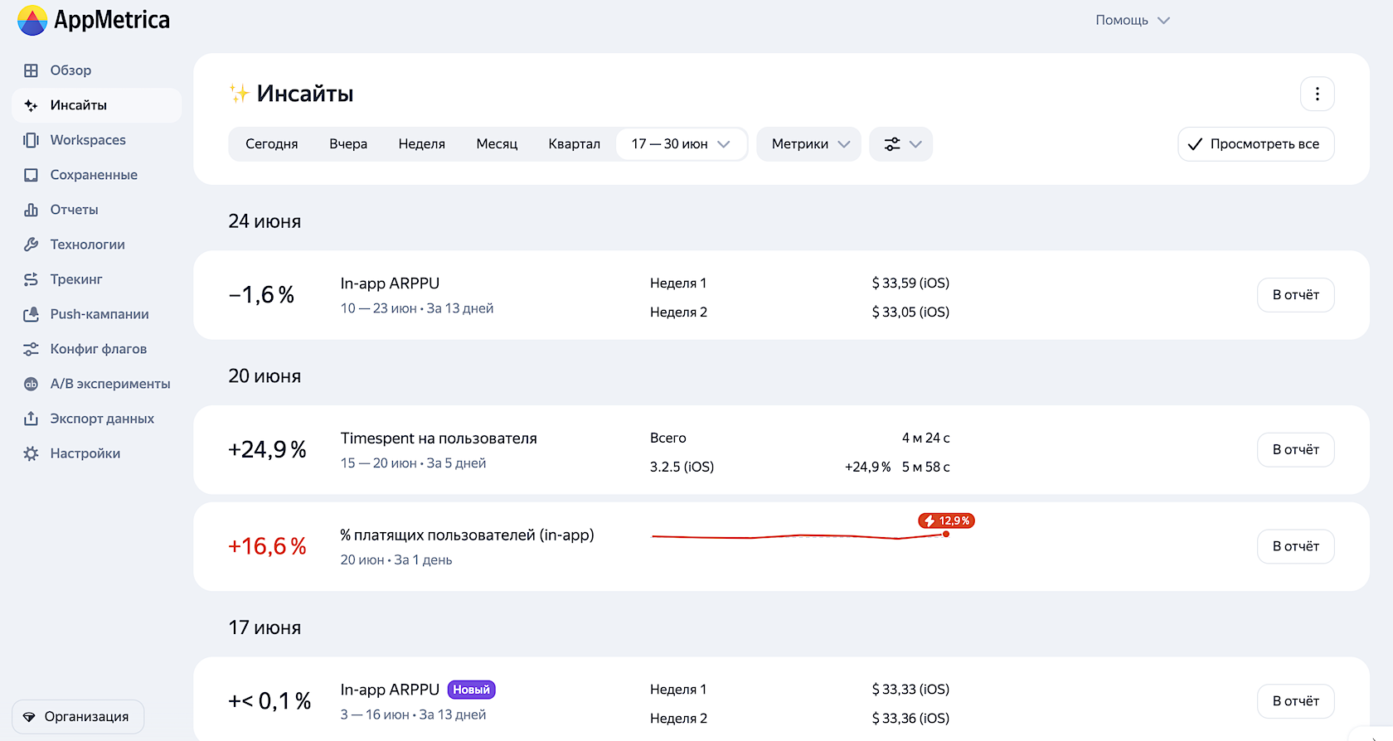The image size is (1393, 741).
Task: Open the Помощь help menu
Action: click(1132, 20)
